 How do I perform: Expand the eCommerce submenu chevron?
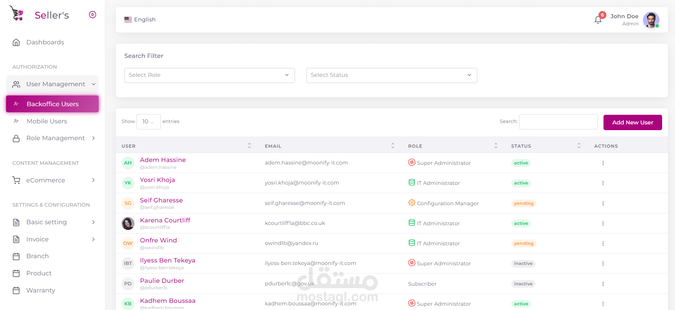point(93,180)
